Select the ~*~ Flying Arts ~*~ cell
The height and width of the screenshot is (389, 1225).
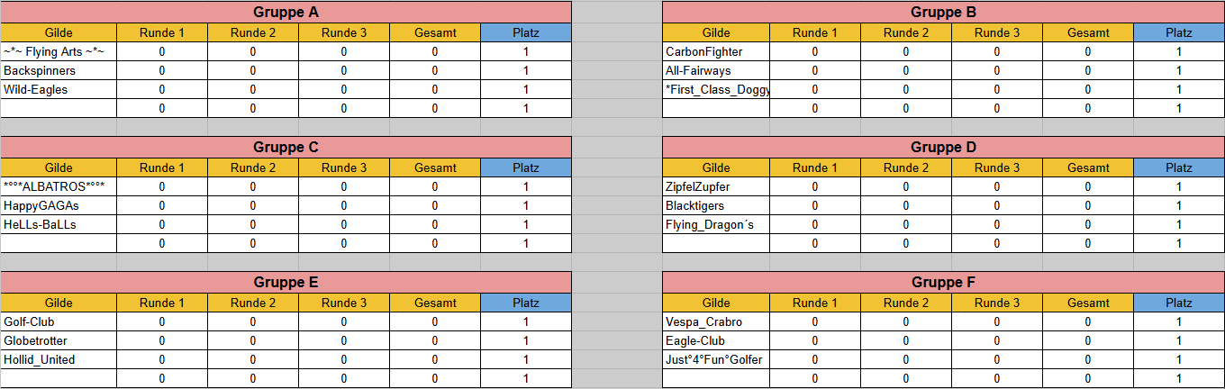59,52
